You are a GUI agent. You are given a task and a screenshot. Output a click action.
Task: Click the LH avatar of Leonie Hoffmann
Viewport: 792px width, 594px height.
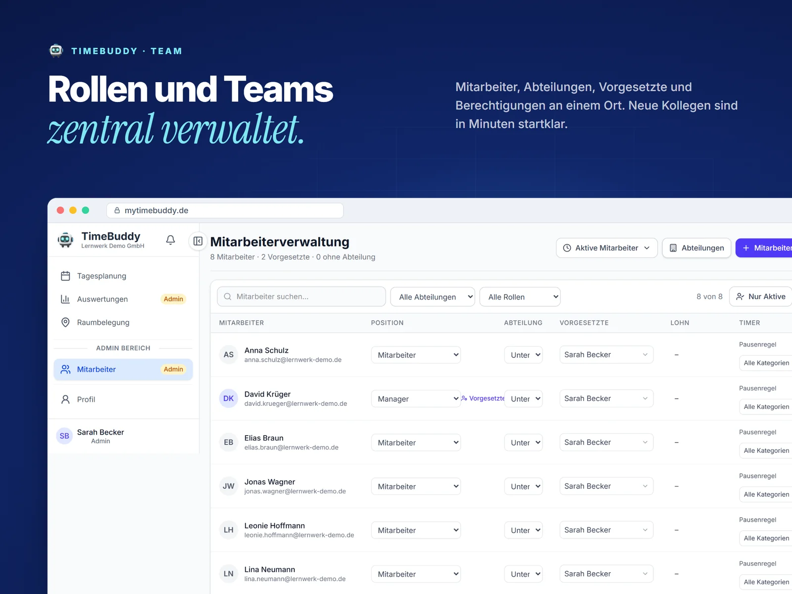(x=229, y=530)
